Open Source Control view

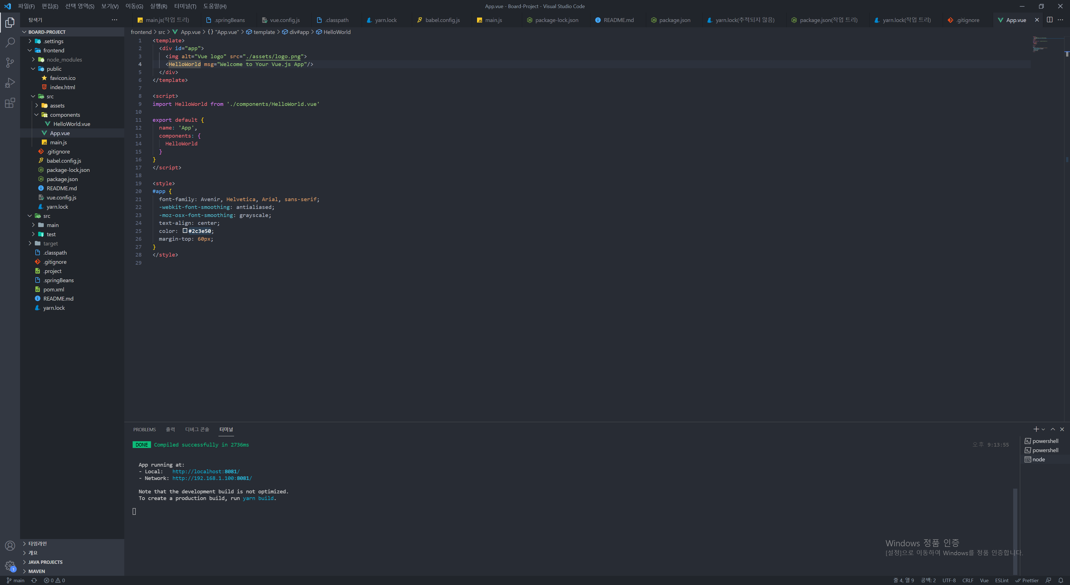pos(10,62)
